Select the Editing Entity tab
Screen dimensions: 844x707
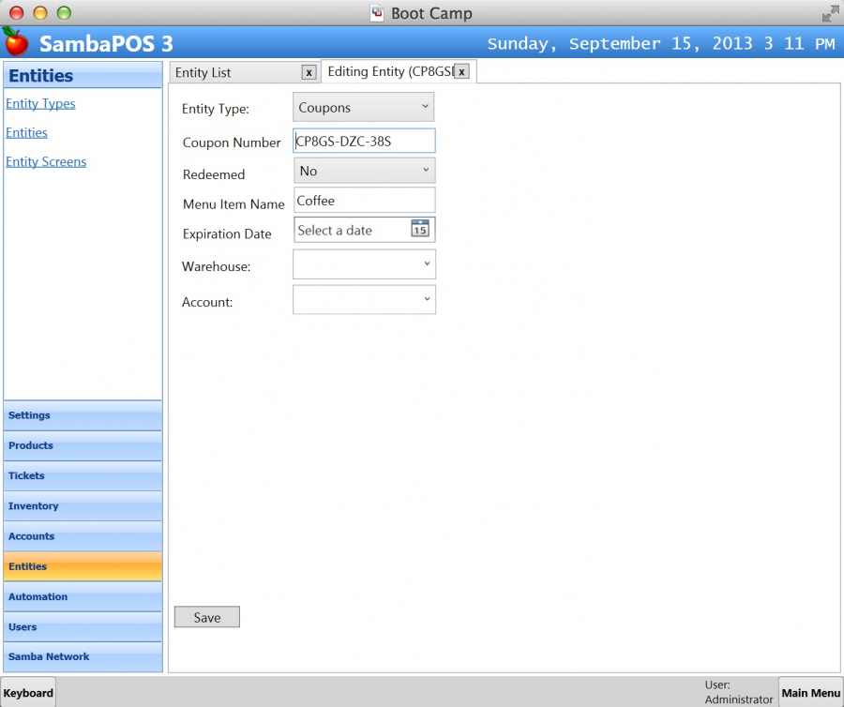[x=389, y=71]
